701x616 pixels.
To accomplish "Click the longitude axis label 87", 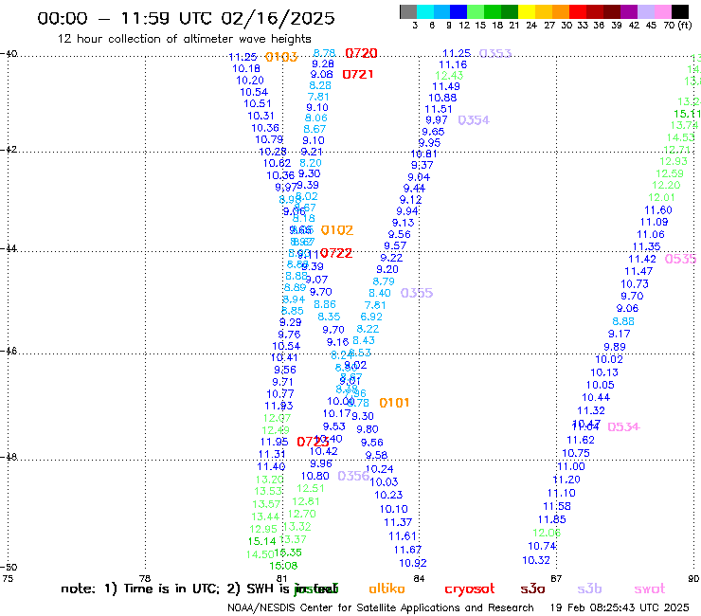I will (556, 578).
